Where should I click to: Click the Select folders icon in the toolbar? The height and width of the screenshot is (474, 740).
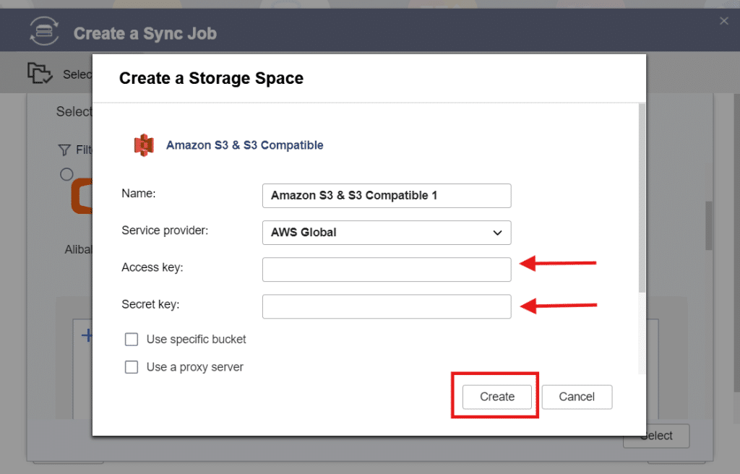[x=40, y=73]
